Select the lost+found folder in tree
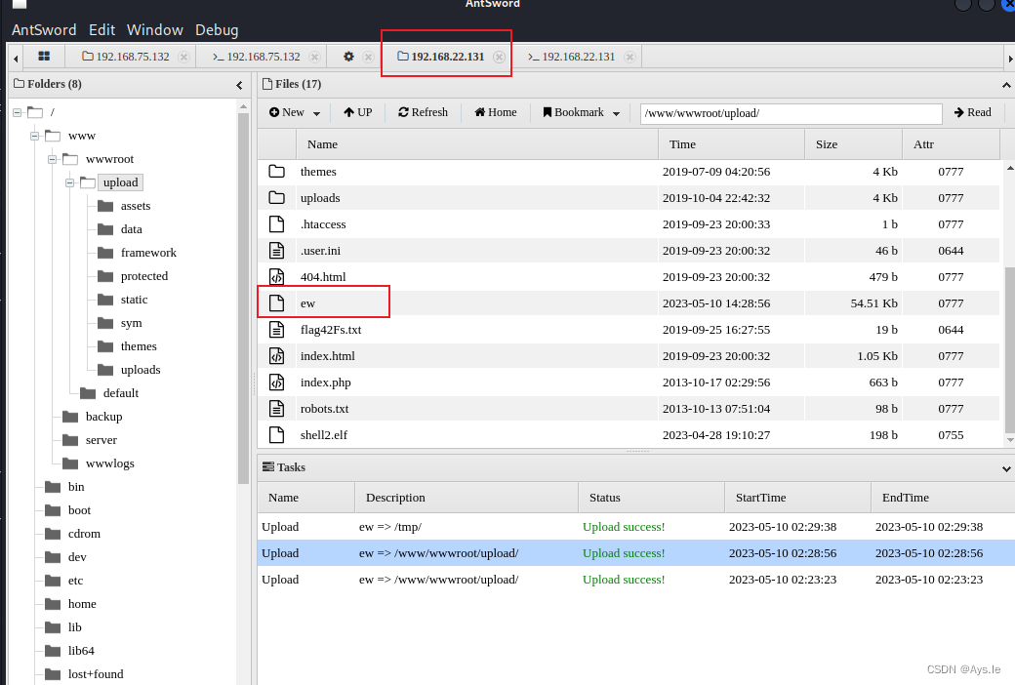 (x=96, y=674)
